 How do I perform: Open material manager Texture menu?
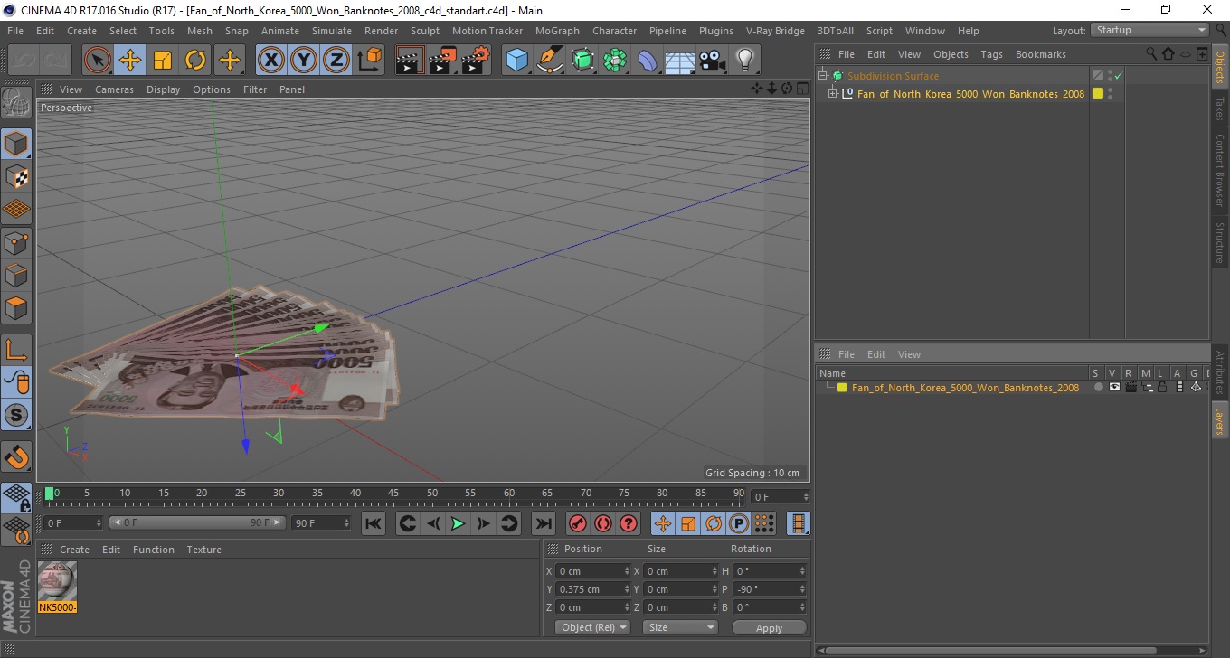tap(203, 550)
